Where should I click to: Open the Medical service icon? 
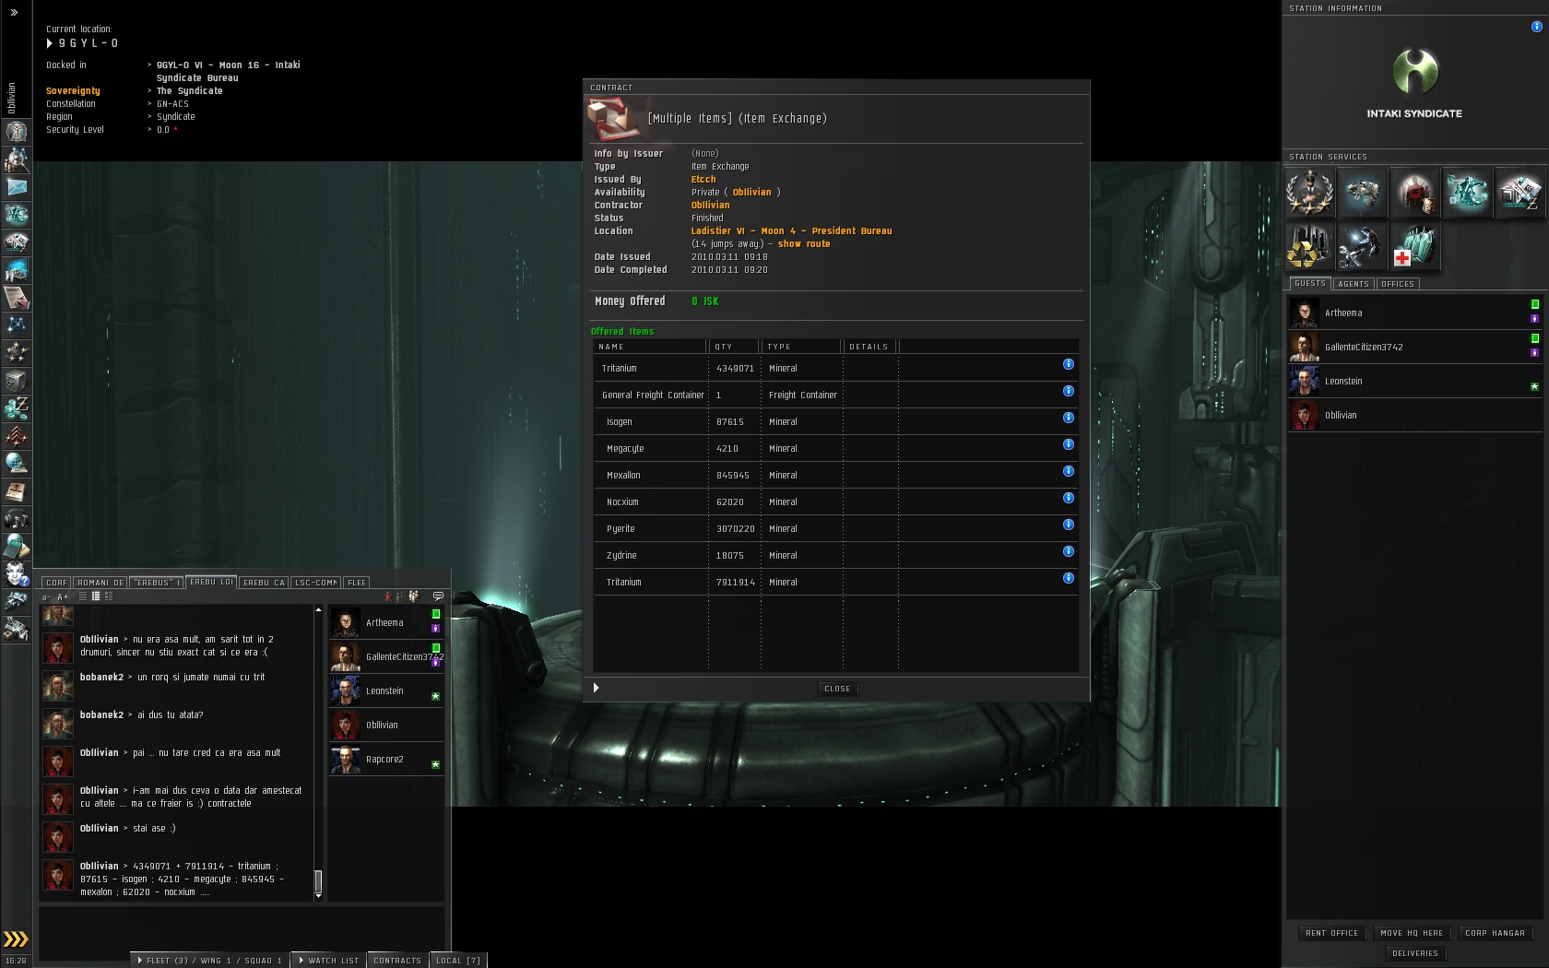click(1414, 245)
